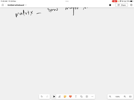Add a yellow sticky note
The width and height of the screenshot is (134, 100).
pos(65,97)
